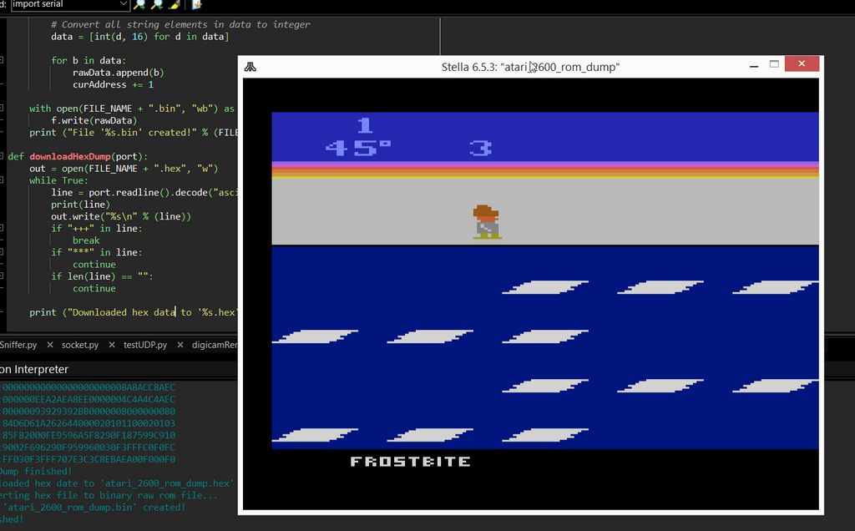The width and height of the screenshot is (855, 531).
Task: Click the find previous magnifier icon
Action: point(157,4)
